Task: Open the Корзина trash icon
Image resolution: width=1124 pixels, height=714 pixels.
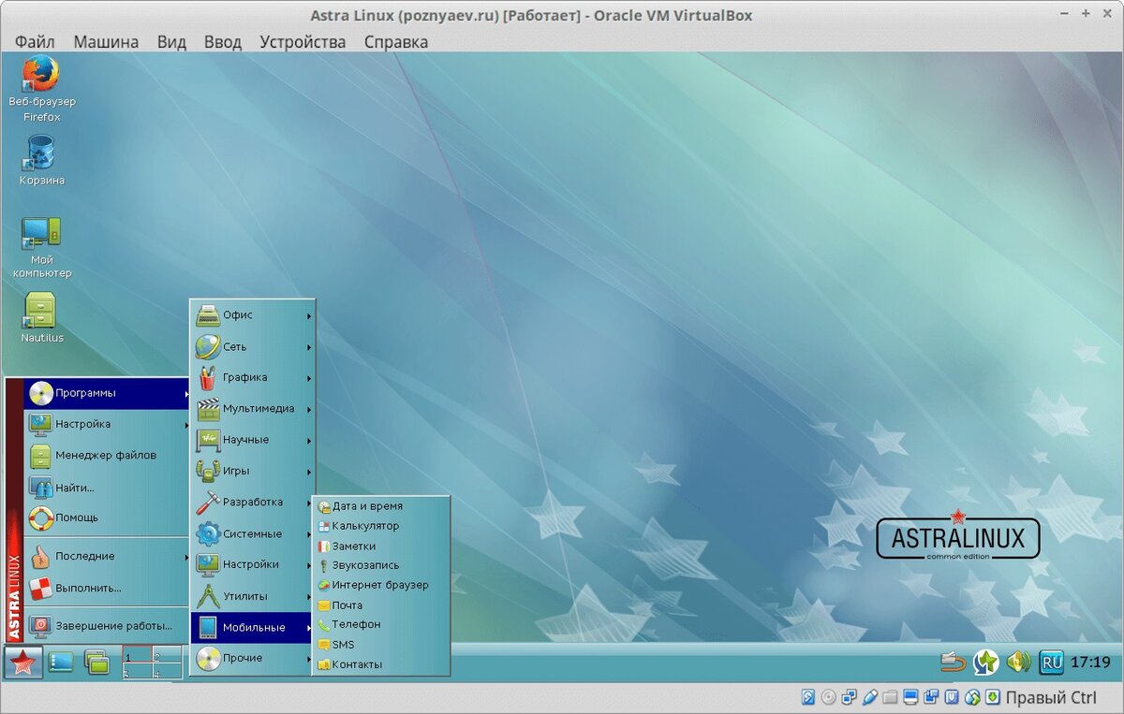Action: [x=39, y=154]
